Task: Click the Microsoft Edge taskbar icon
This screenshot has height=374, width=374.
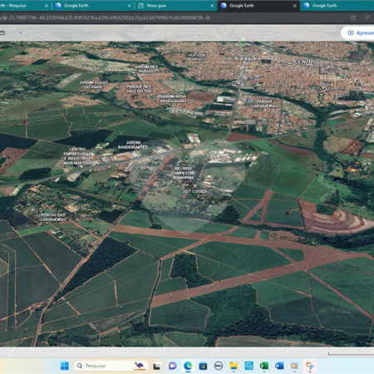Action: [x=188, y=366]
